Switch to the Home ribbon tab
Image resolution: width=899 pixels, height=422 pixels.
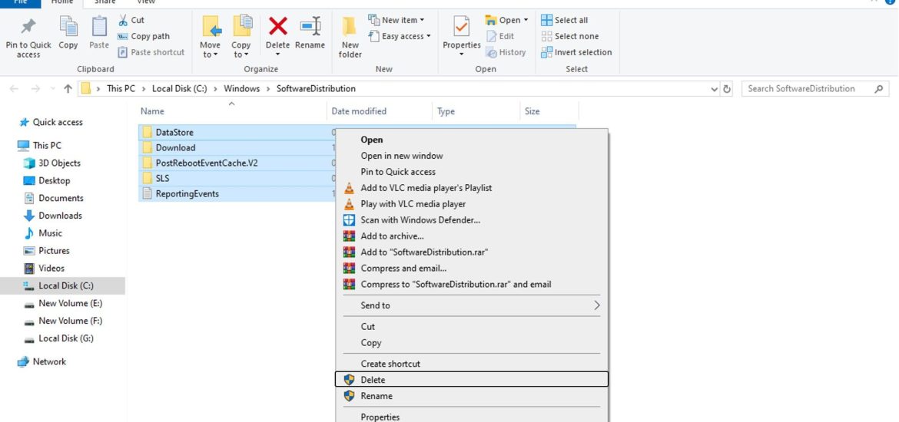[x=62, y=2]
